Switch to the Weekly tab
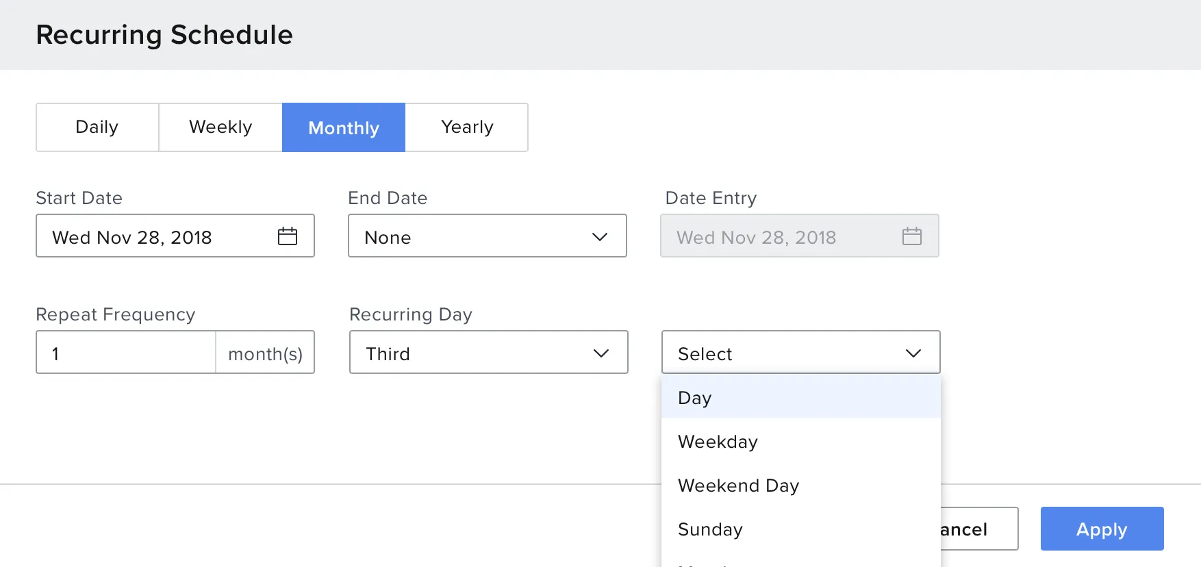This screenshot has width=1201, height=567. [220, 127]
